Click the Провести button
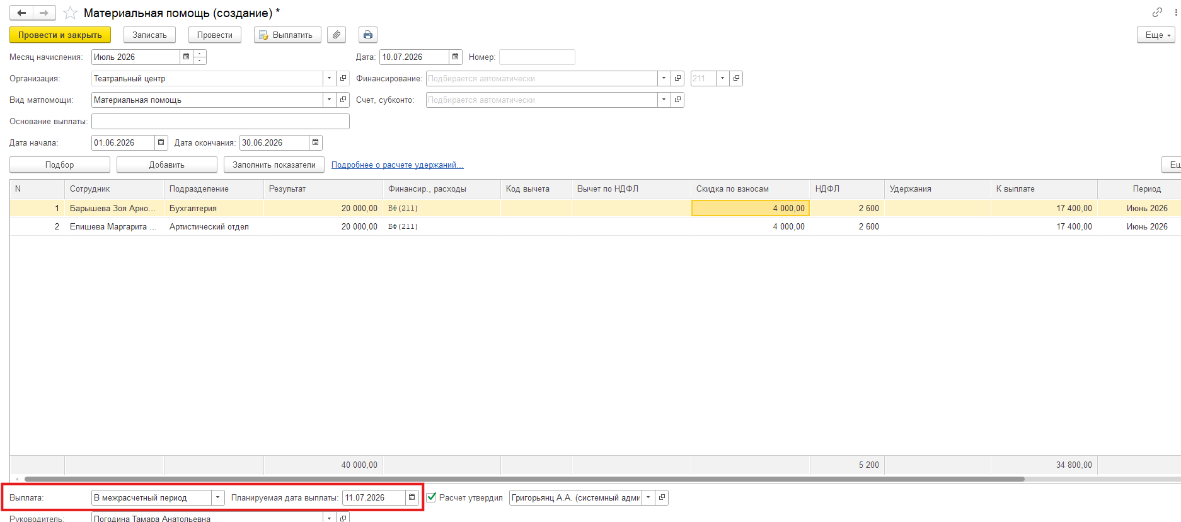The image size is (1181, 522). [x=215, y=35]
